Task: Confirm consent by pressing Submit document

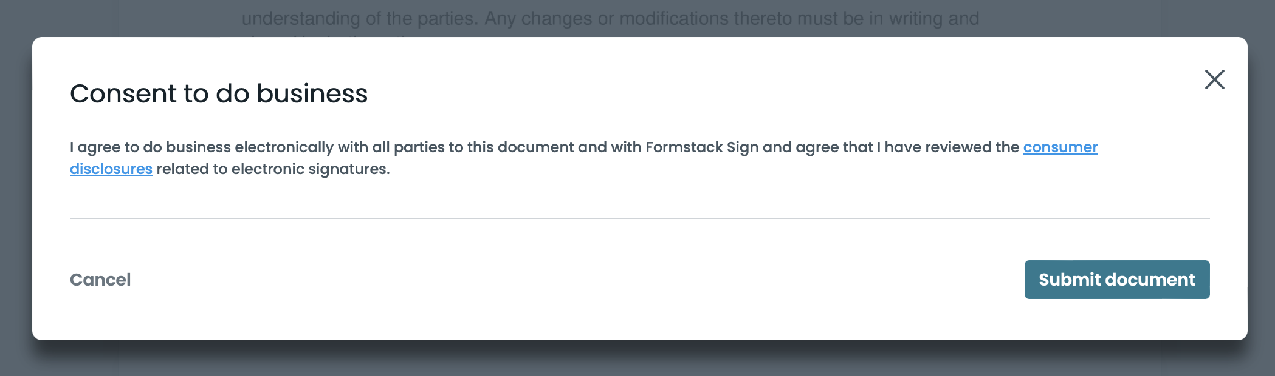Action: pyautogui.click(x=1116, y=279)
